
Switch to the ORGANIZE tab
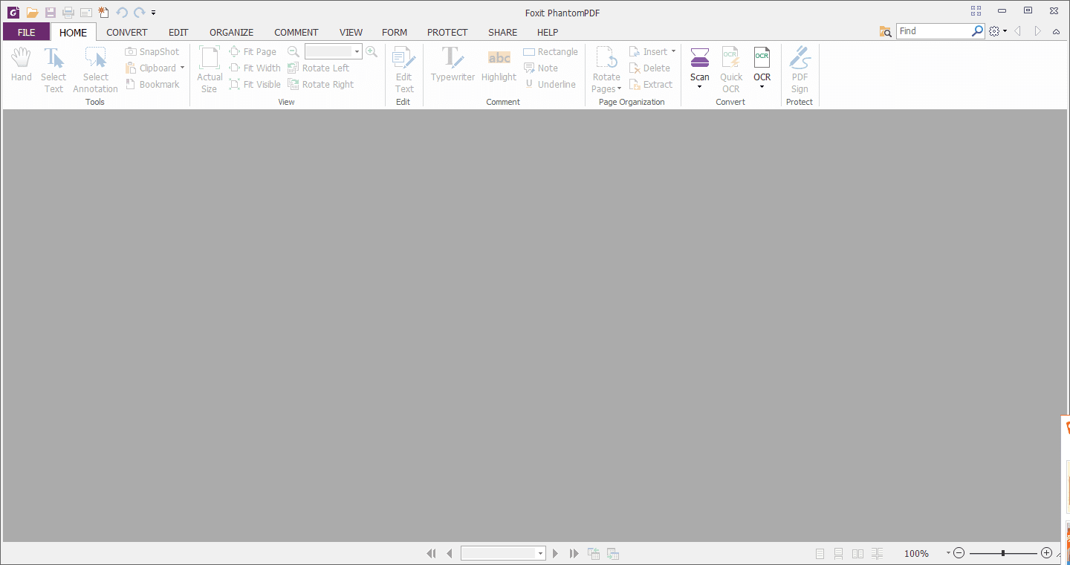click(x=232, y=32)
